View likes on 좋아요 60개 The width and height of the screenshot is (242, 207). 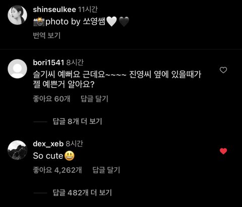pyautogui.click(x=51, y=99)
